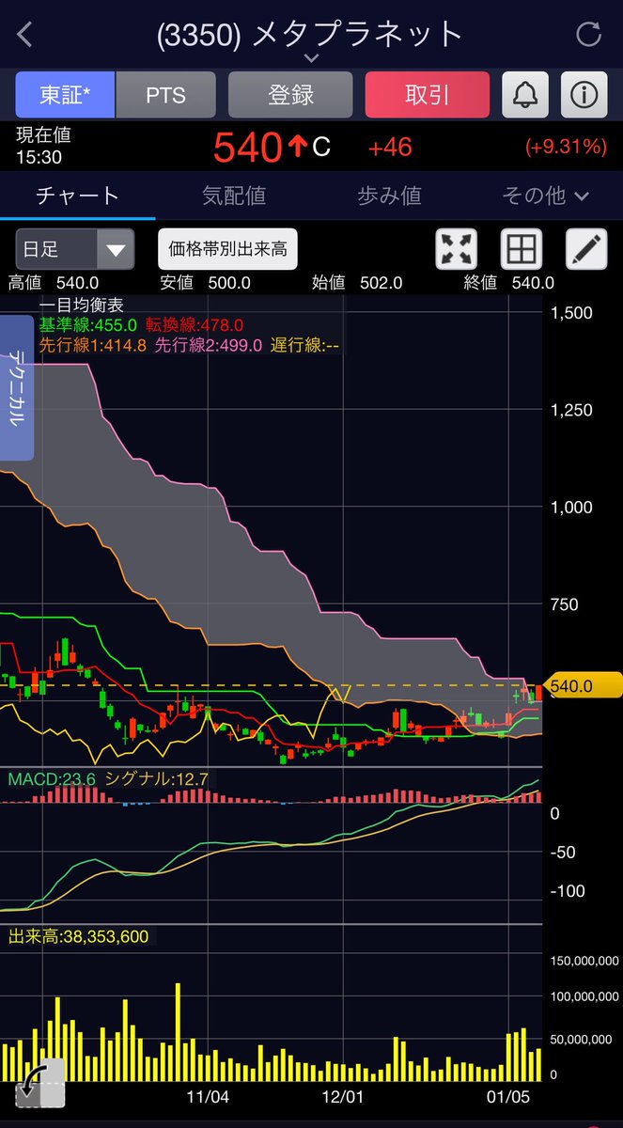Open the price alert bell
The width and height of the screenshot is (623, 1128).
[x=526, y=95]
